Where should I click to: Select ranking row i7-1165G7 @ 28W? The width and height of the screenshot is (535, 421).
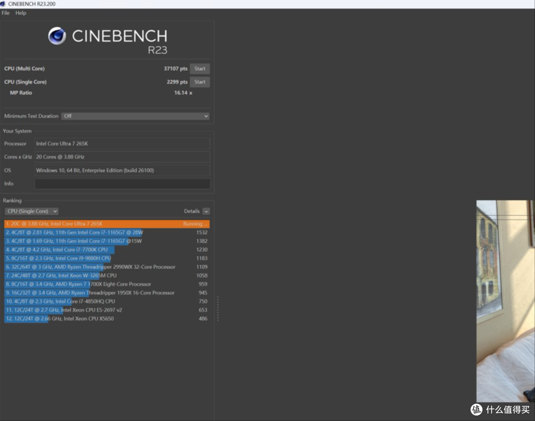tap(107, 233)
